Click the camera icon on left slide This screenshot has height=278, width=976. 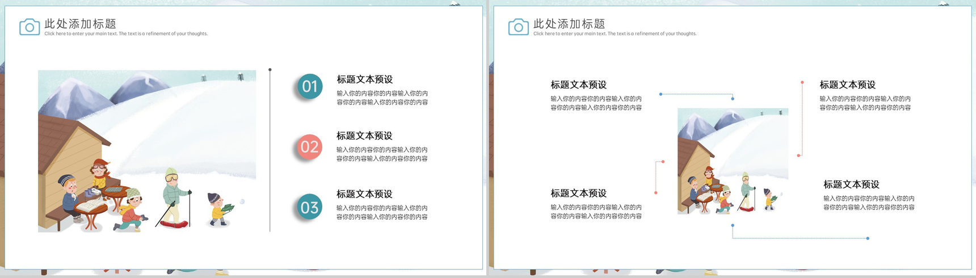(30, 27)
